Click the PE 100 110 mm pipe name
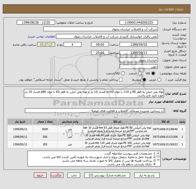This screenshot has height=189, width=196. (117, 145)
